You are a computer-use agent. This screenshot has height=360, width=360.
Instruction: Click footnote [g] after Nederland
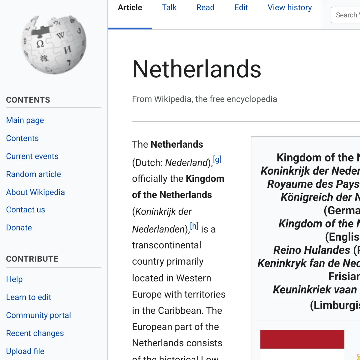(217, 159)
